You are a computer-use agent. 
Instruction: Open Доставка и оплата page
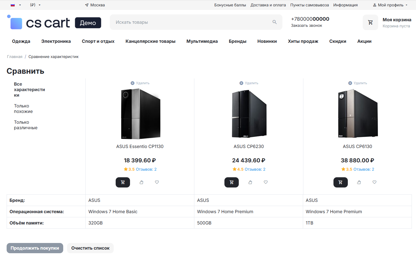pyautogui.click(x=268, y=5)
